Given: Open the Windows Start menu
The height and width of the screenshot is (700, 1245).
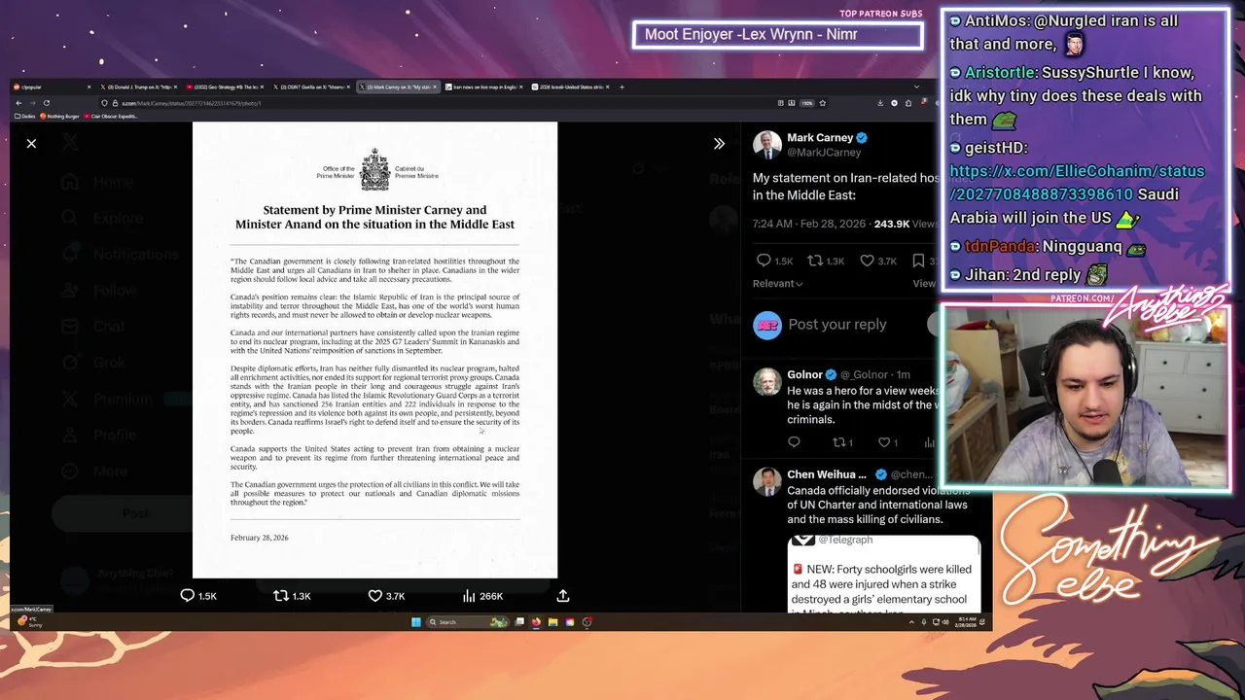Looking at the screenshot, I should pyautogui.click(x=416, y=622).
